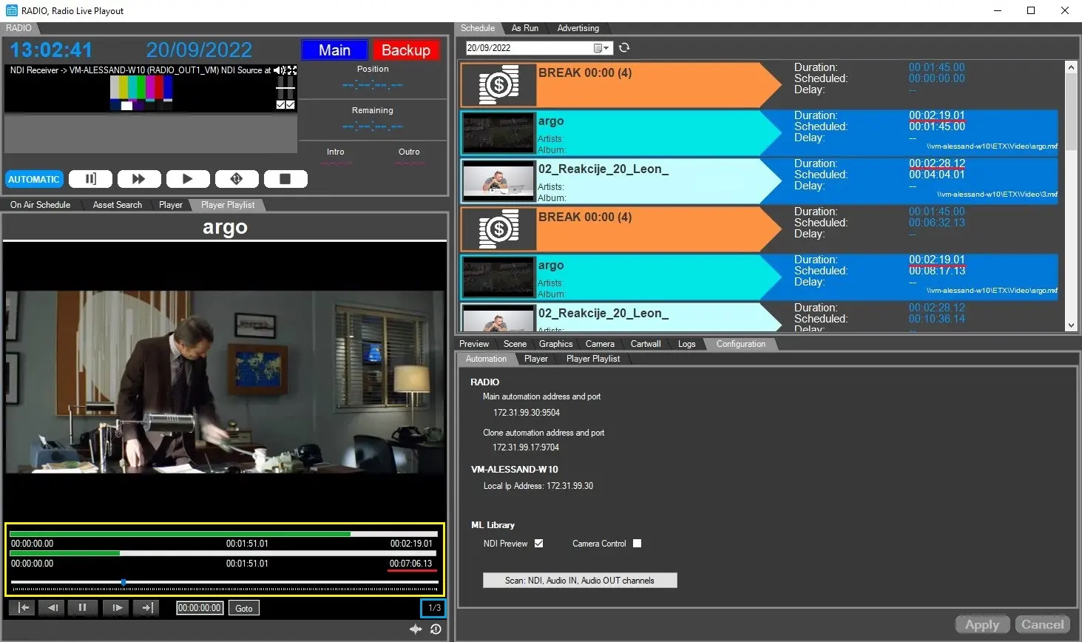1082x642 pixels.
Task: Click the fast-forward button in transport controls
Action: (x=138, y=179)
